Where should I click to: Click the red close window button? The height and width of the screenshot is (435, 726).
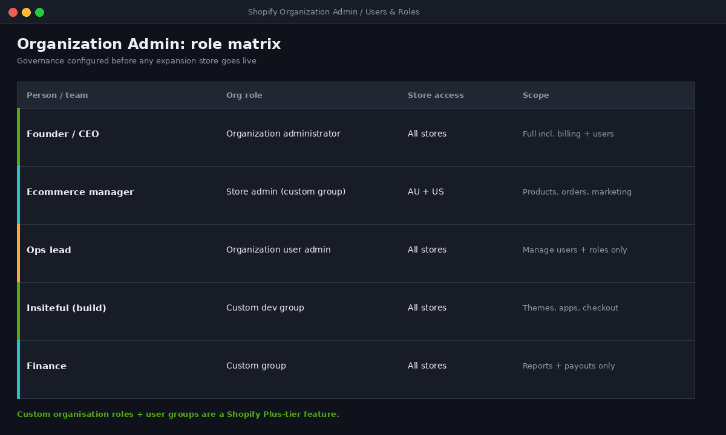tap(13, 12)
